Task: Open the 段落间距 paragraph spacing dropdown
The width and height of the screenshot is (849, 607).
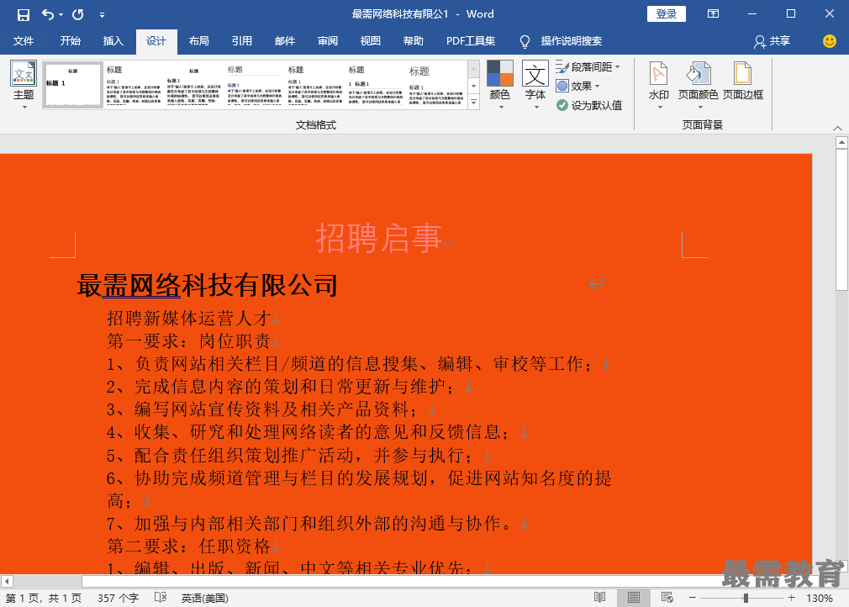Action: 588,67
